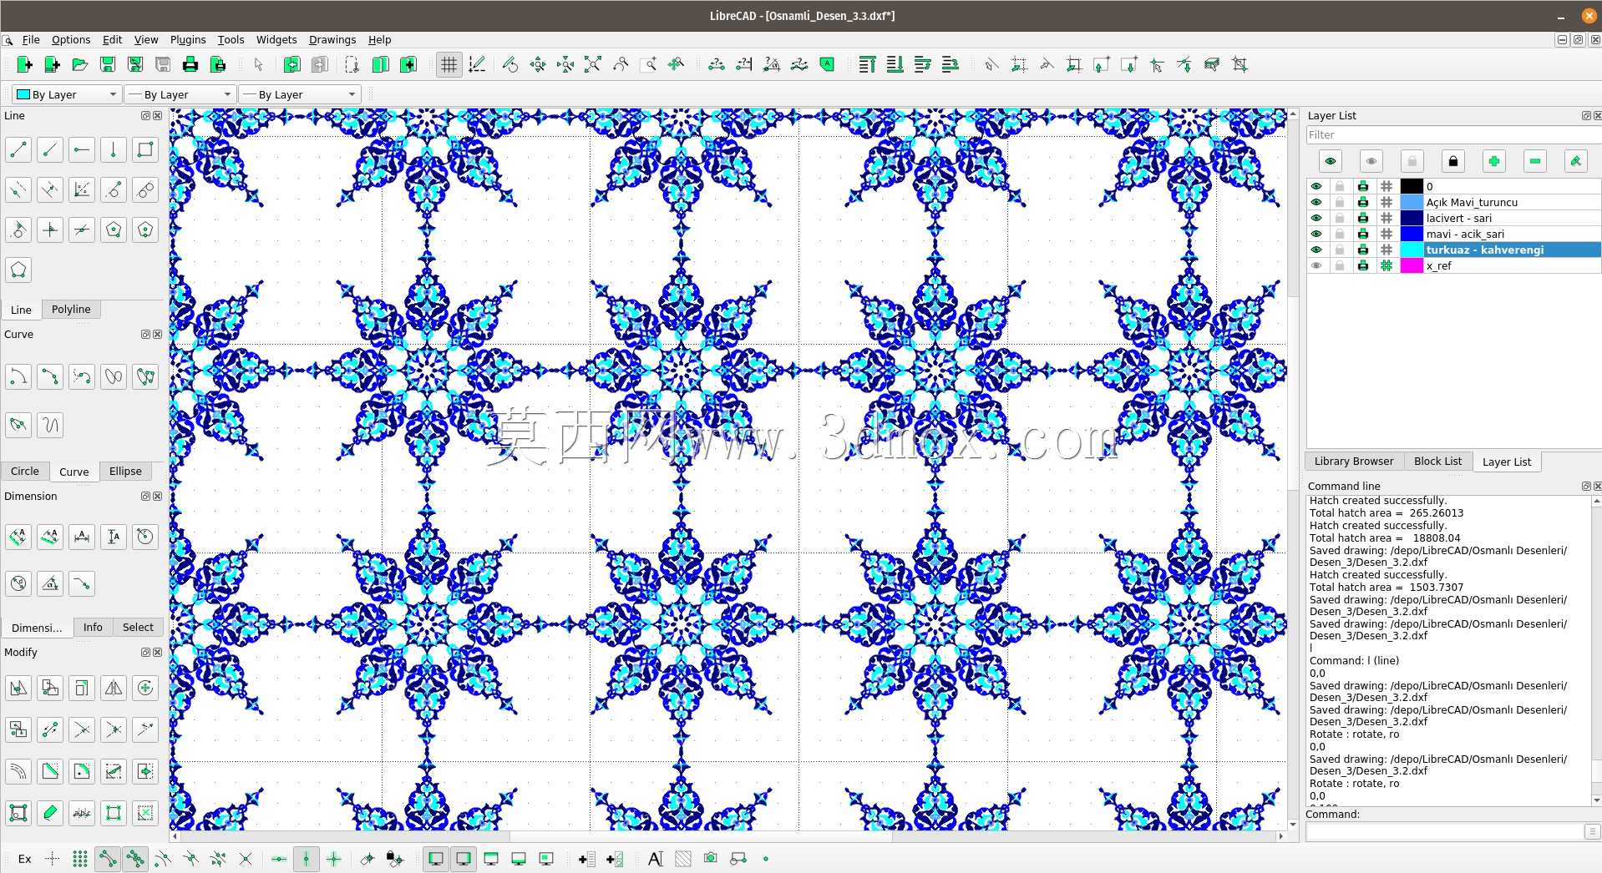Select the Rectangle tool in Line panel
Viewport: 1602px width, 873px height.
pyautogui.click(x=145, y=150)
